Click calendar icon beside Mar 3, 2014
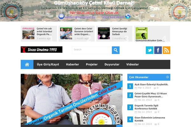This screenshot has width=191, height=127. coord(136,88)
